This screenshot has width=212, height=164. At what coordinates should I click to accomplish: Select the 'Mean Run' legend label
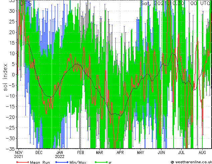[40, 162]
